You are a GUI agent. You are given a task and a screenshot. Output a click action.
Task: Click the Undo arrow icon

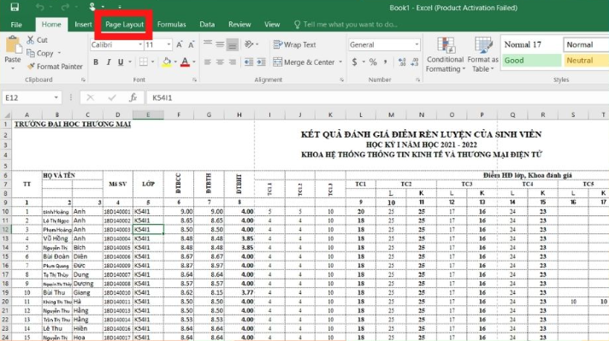tap(39, 7)
